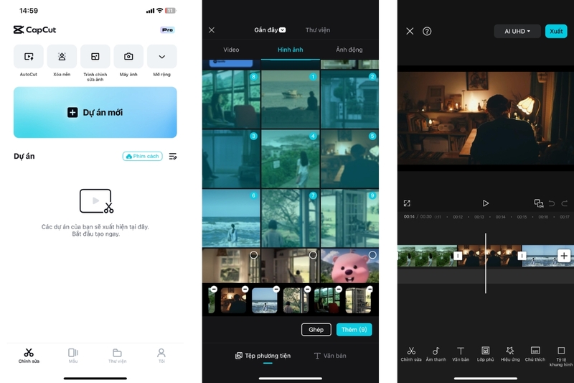This screenshot has height=383, width=574.
Task: Open the Máy ảnh camera tool
Action: 128,57
